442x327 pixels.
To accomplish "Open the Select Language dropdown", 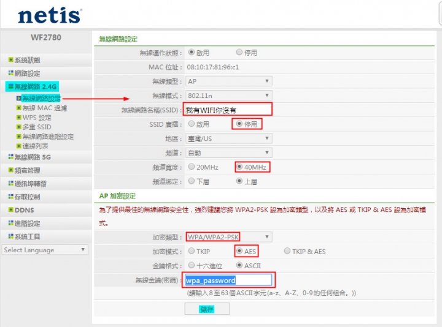I will pos(45,250).
